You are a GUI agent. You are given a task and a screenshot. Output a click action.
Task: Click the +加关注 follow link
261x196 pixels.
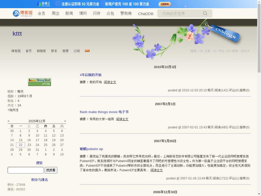13,110
